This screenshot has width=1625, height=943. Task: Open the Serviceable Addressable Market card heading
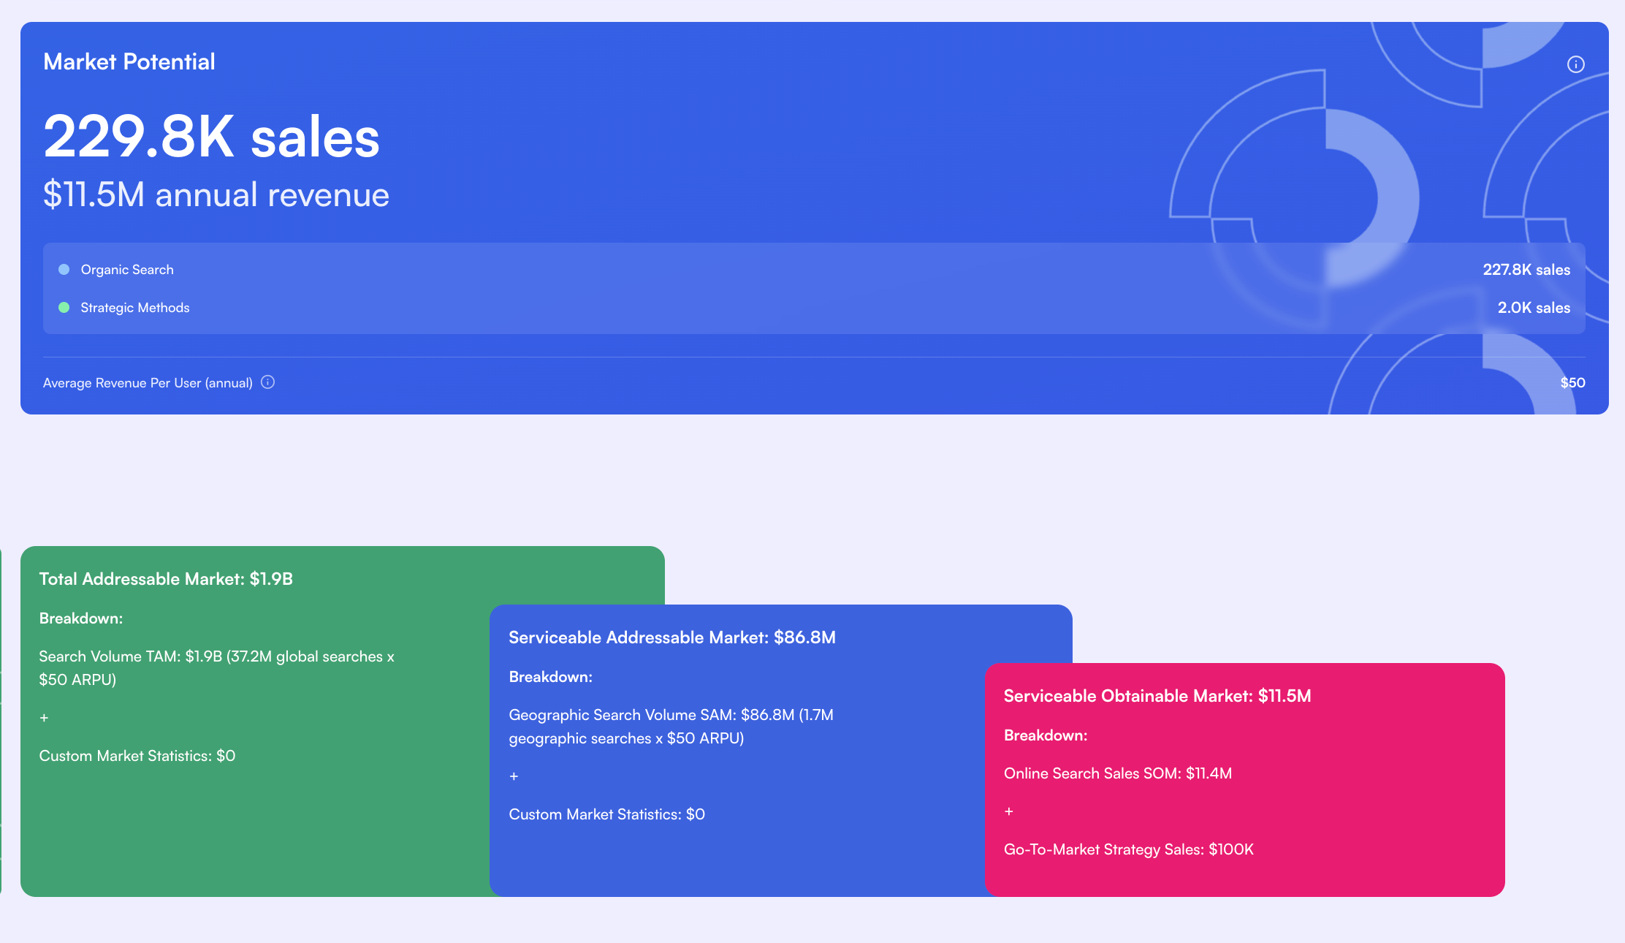[x=671, y=637]
